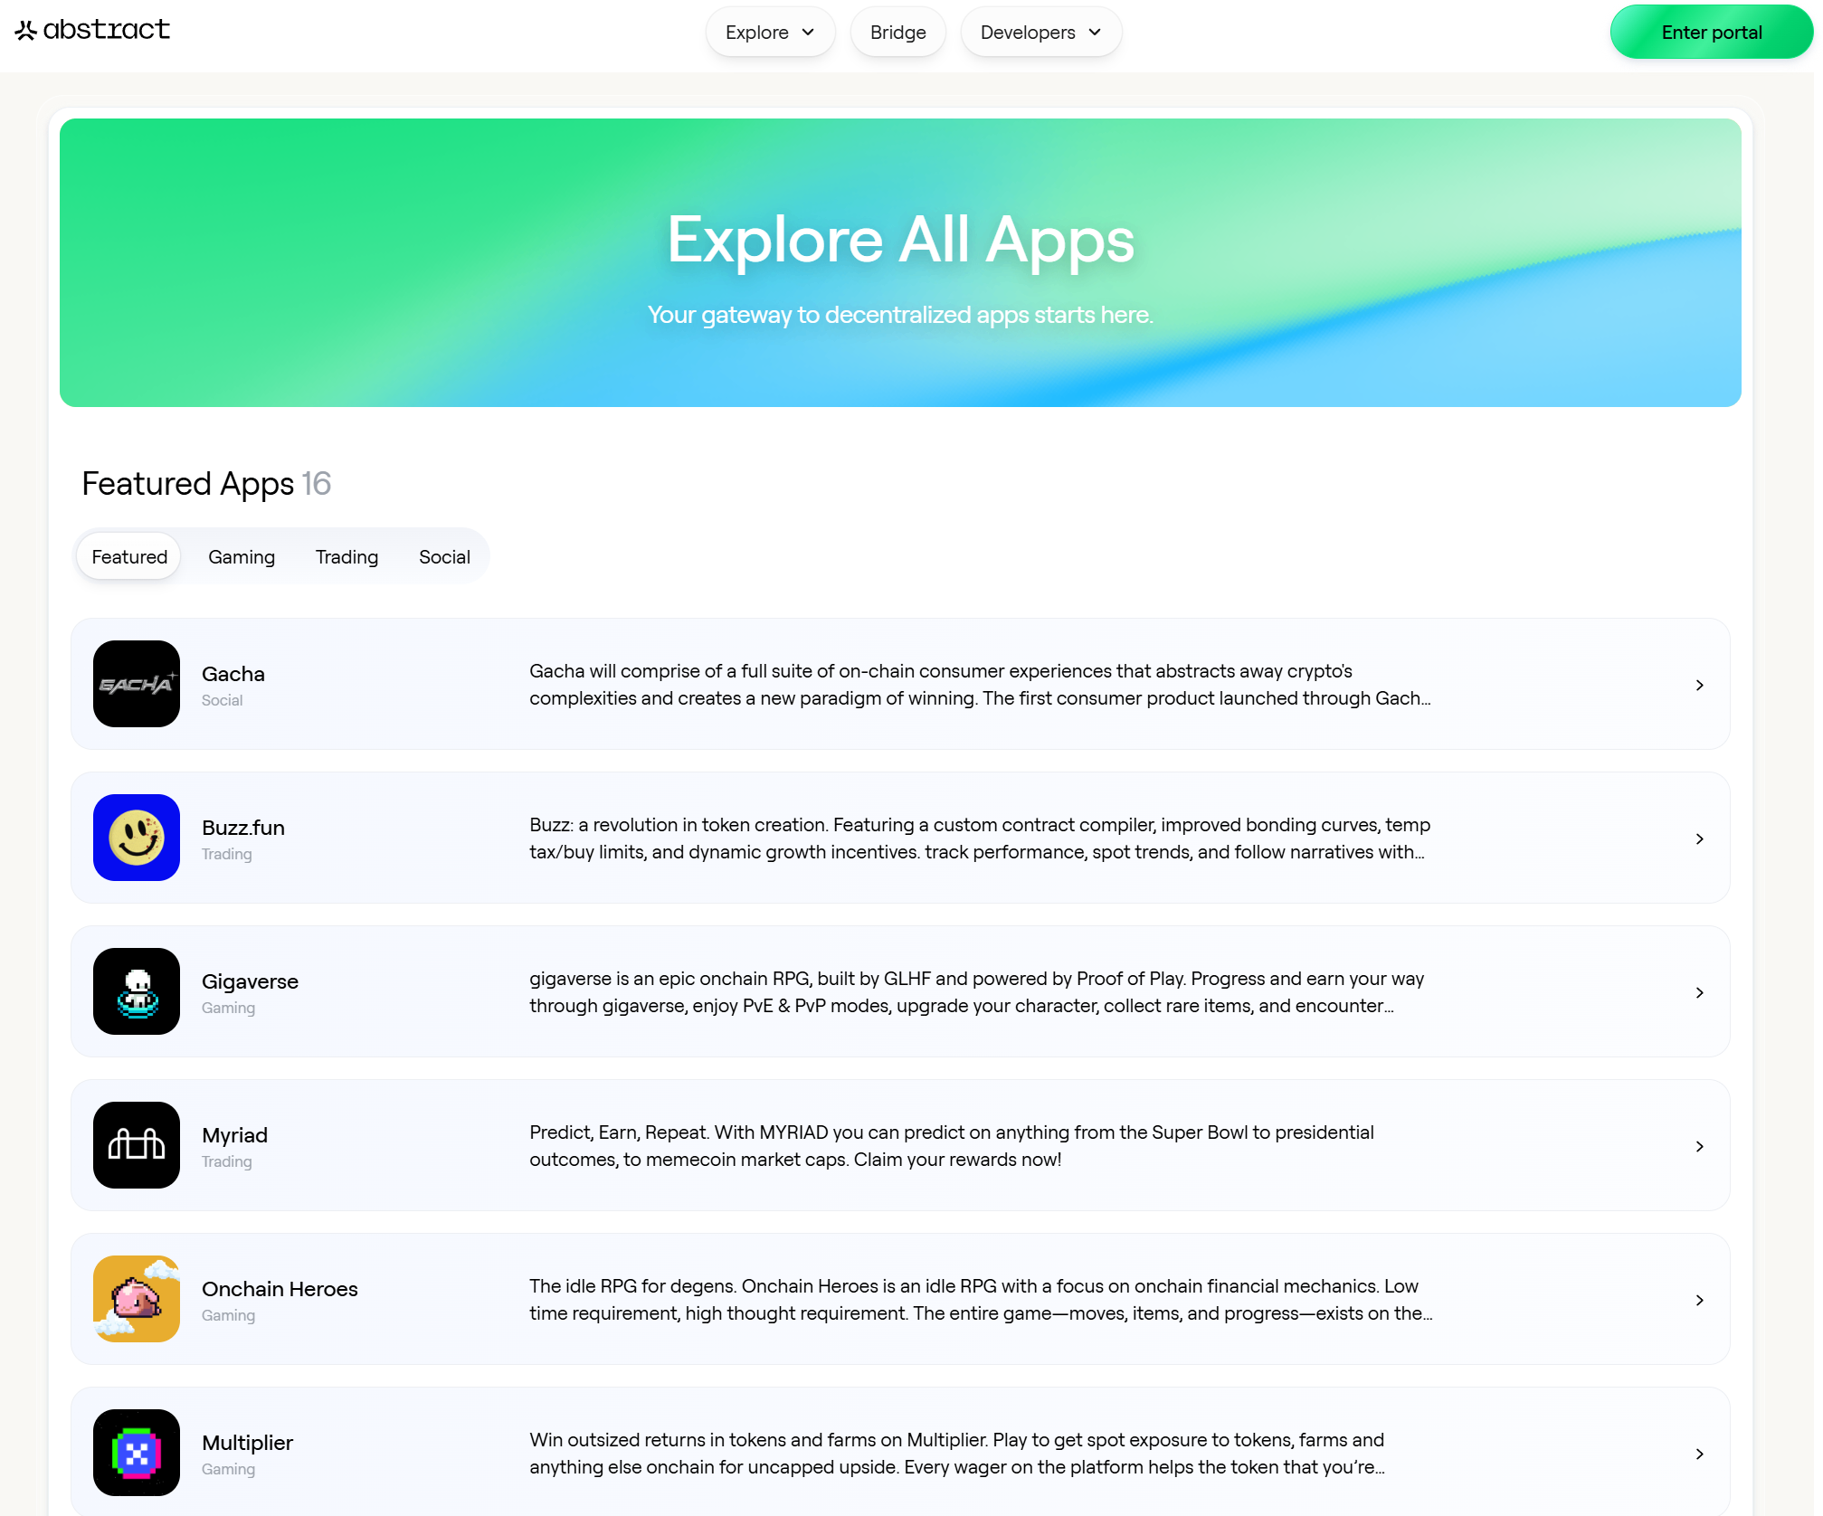1823x1516 pixels.
Task: Click the Abstract logo in header
Action: point(92,30)
